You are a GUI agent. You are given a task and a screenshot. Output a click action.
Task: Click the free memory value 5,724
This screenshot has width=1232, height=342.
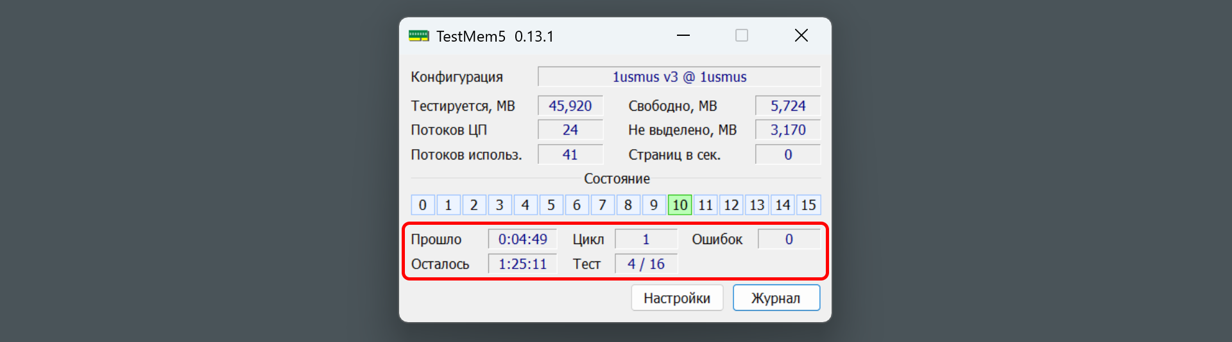pos(787,106)
